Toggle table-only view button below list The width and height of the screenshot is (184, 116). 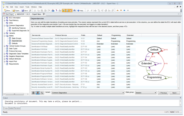34,93
